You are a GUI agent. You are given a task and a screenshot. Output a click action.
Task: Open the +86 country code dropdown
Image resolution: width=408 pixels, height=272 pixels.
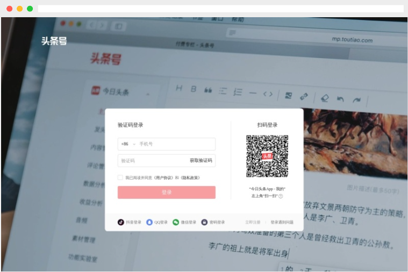pos(128,144)
